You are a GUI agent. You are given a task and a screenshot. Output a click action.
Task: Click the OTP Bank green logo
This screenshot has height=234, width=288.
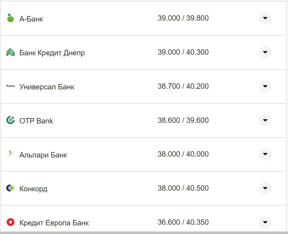point(10,120)
